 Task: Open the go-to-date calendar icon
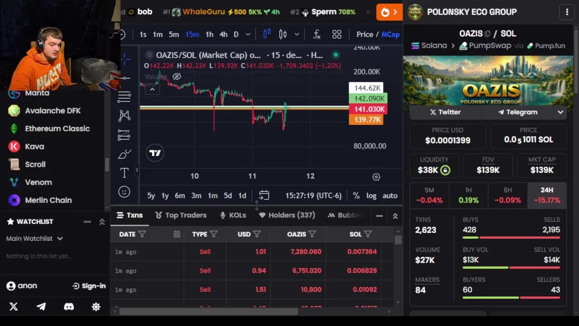tap(264, 196)
